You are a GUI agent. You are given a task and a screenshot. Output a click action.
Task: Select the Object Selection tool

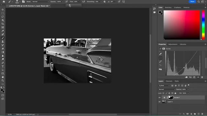tap(3, 20)
